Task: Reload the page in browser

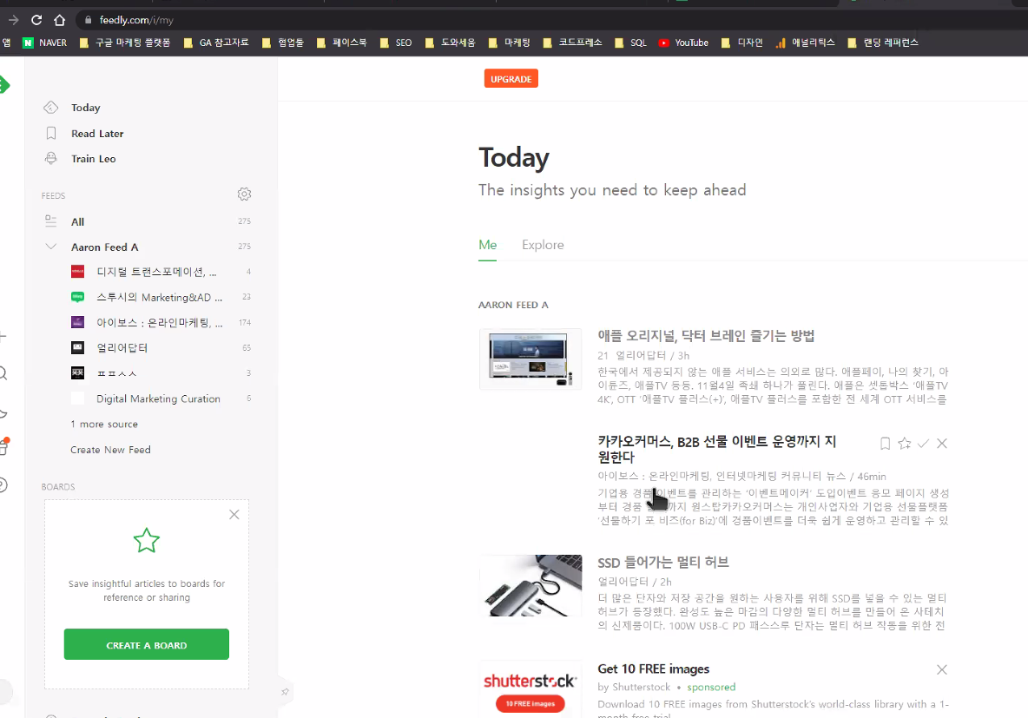Action: pyautogui.click(x=36, y=20)
